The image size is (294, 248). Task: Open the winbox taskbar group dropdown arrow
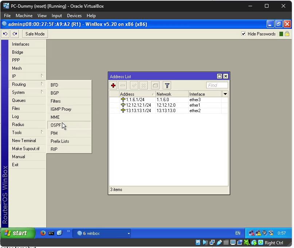coord(129,233)
